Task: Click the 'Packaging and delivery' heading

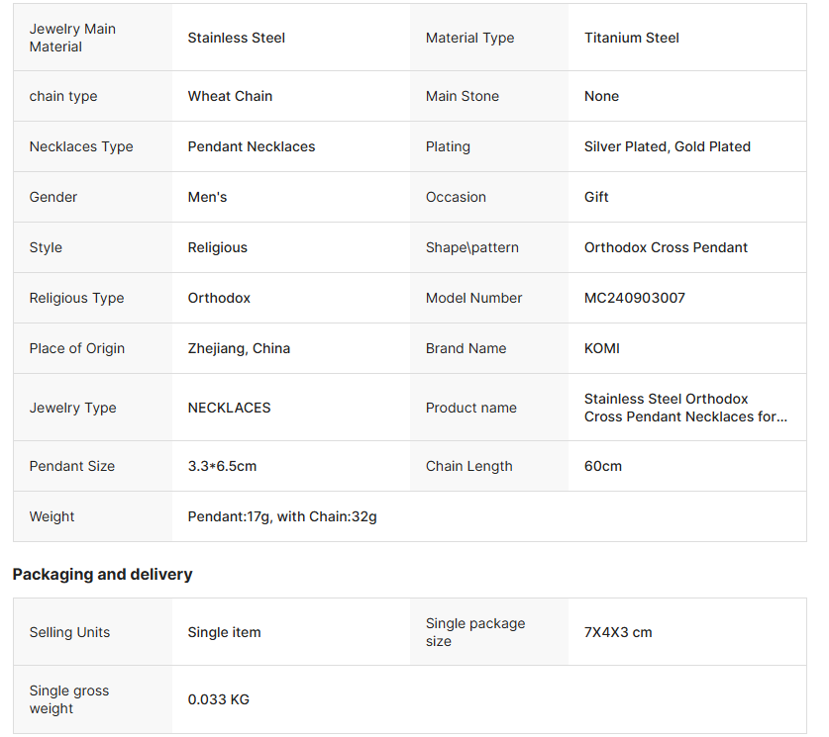Action: pos(102,574)
